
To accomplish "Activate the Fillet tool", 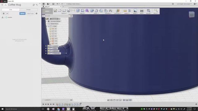I will (97, 10).
